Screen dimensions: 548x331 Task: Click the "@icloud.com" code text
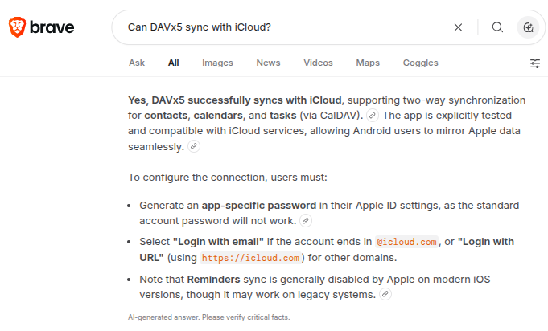pyautogui.click(x=406, y=242)
